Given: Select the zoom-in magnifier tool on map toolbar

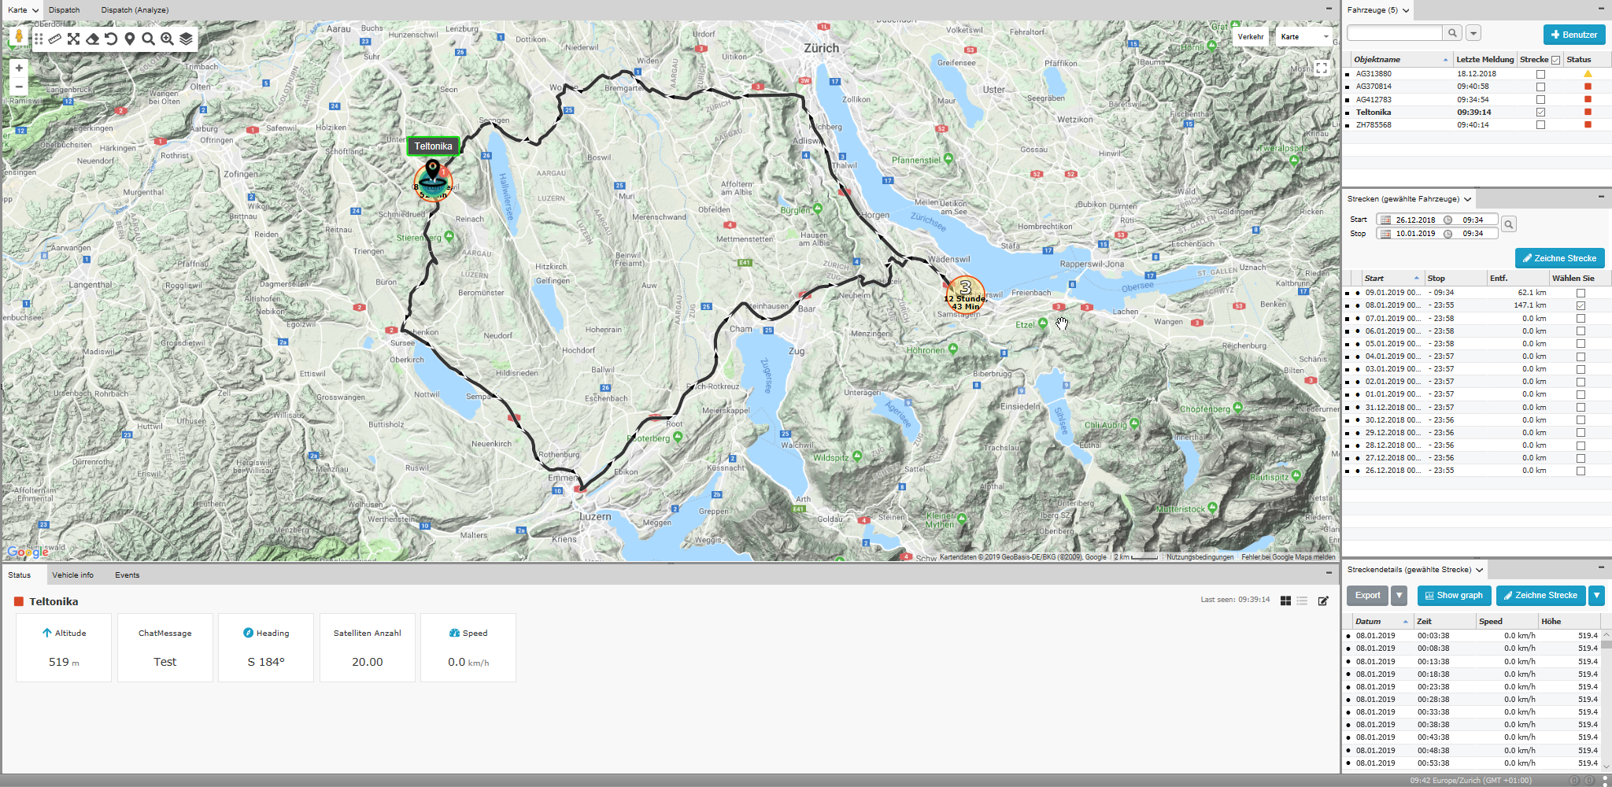Looking at the screenshot, I should pos(167,39).
